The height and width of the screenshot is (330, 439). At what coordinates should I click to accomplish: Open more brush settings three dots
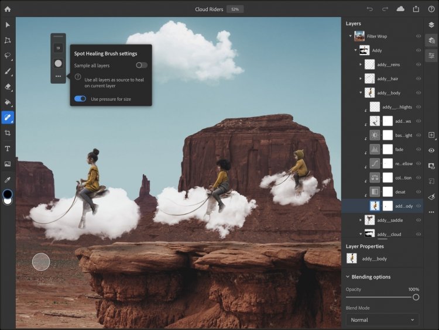[58, 76]
